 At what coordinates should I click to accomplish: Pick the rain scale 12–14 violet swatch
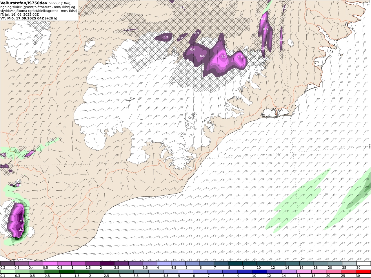coord(274,272)
